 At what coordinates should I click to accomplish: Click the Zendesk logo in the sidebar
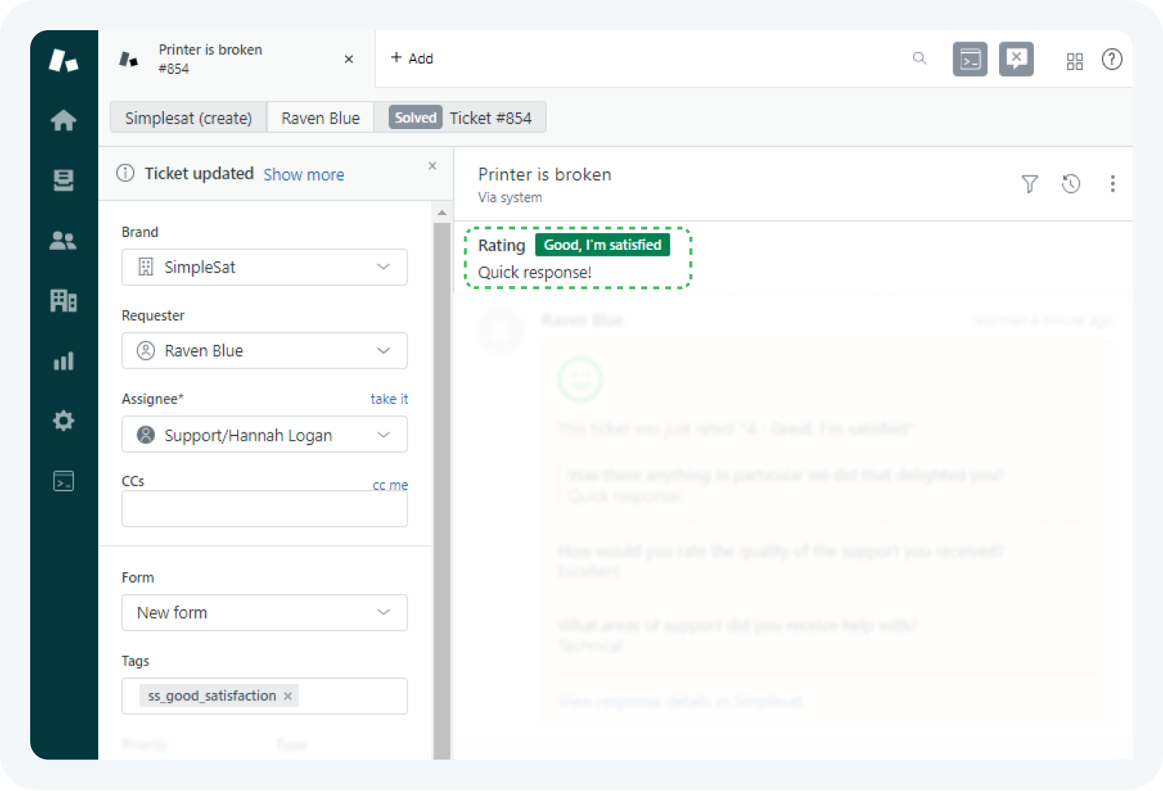tap(63, 60)
